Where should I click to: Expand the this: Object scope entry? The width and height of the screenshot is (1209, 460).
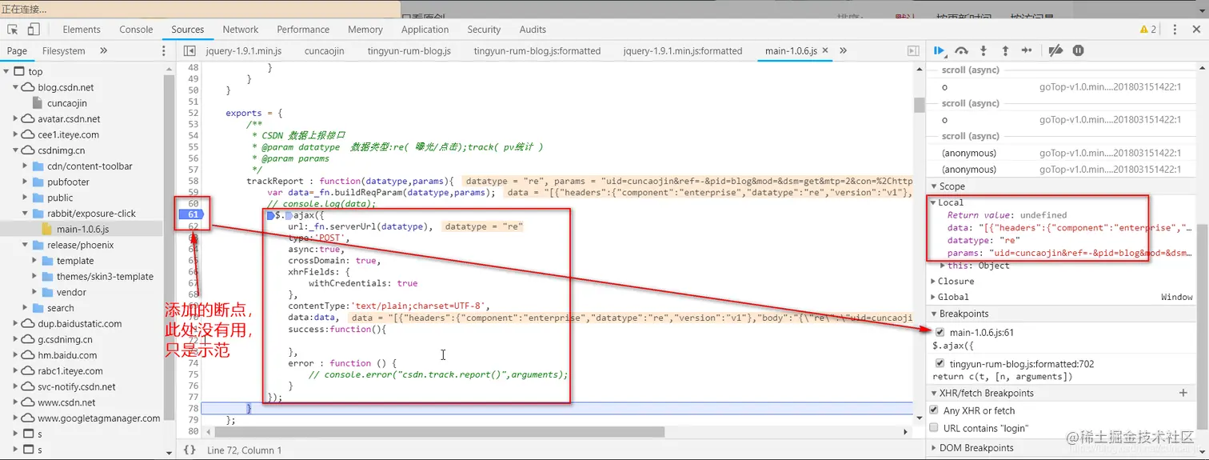pos(944,266)
